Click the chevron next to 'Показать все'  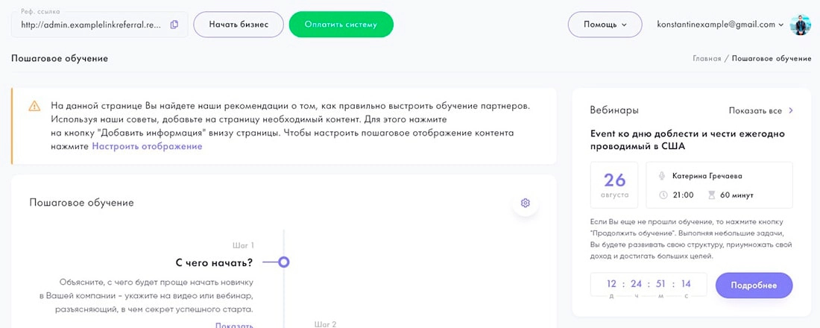coord(791,111)
